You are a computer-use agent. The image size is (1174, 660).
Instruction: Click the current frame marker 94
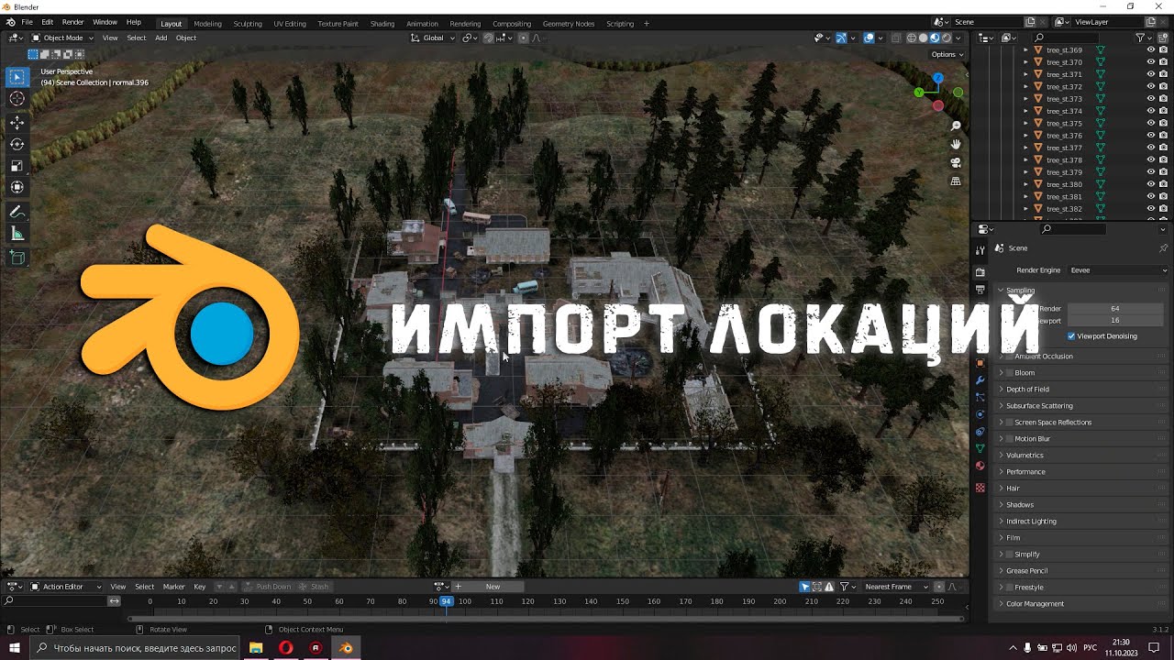coord(446,601)
